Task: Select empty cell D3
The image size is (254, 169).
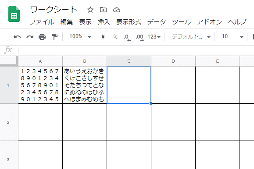Action: tap(173, 155)
